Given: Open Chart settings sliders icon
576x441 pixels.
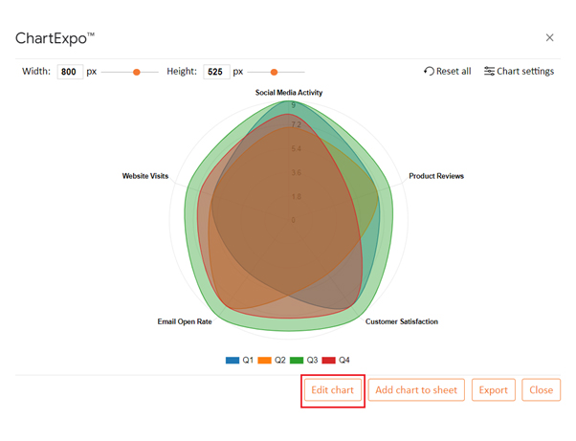Looking at the screenshot, I should 489,71.
